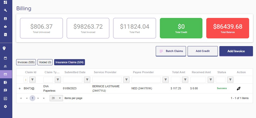Click the wrench tools sidebar icon
Image resolution: width=256 pixels, height=118 pixels.
pos(5,10)
